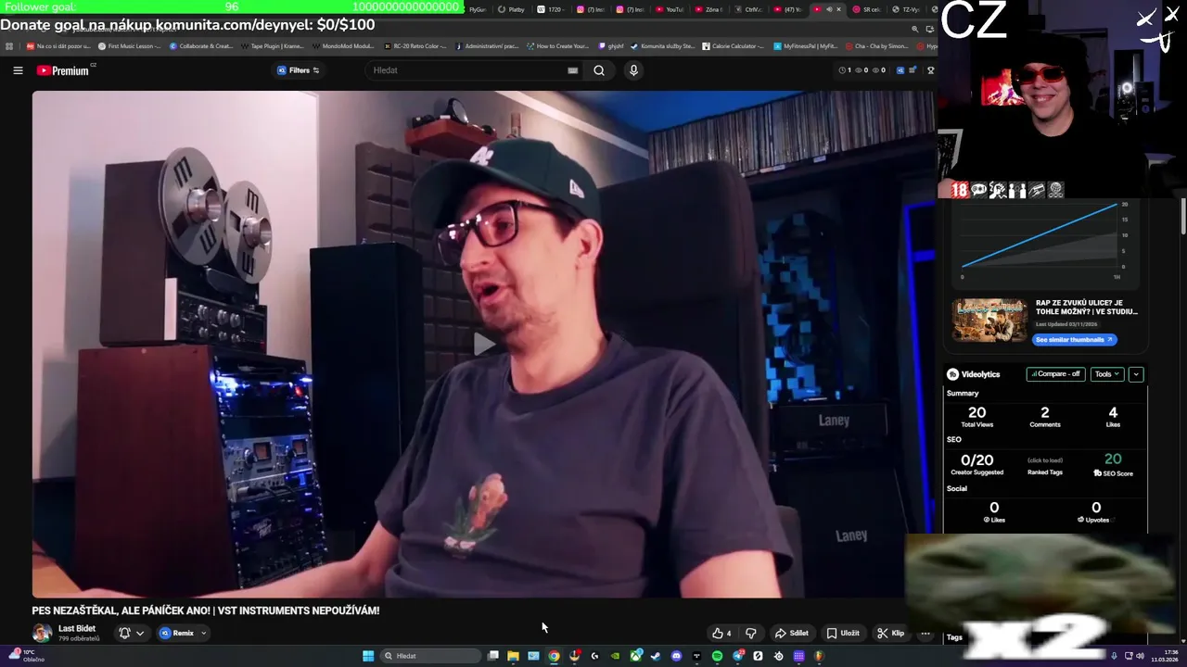Expand the notification bell dropdown chevron
This screenshot has width=1187, height=667.
point(140,634)
